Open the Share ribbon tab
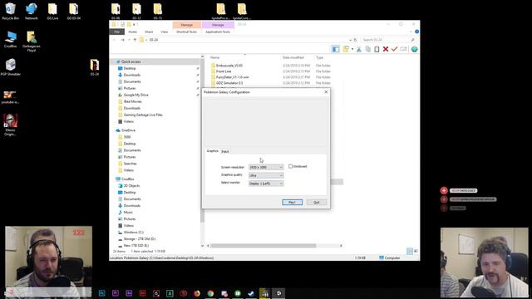The image size is (532, 299). point(149,32)
